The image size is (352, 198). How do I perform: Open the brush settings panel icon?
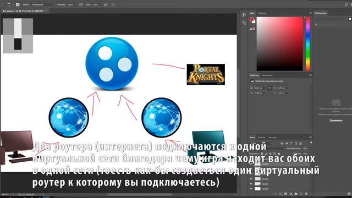click(x=18, y=4)
